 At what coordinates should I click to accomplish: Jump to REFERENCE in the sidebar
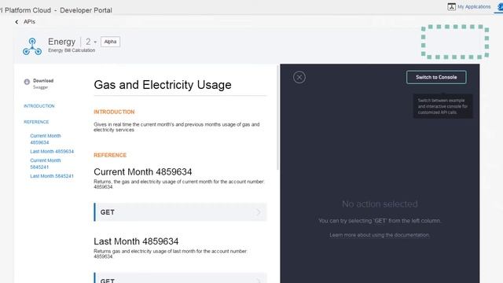coord(36,122)
